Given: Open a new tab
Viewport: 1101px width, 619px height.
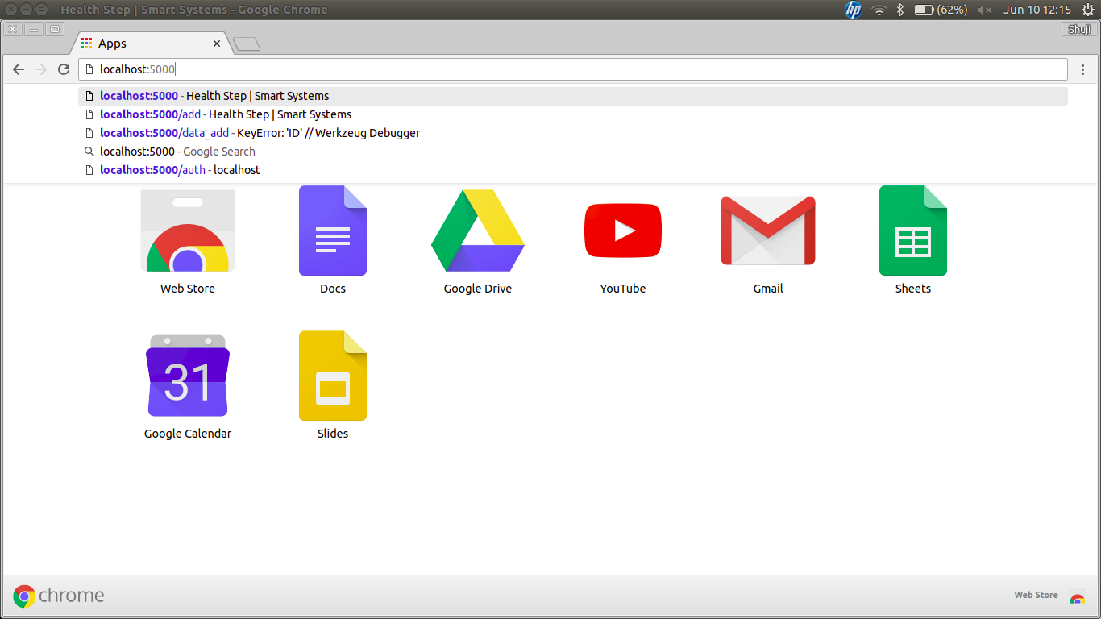Looking at the screenshot, I should [246, 44].
